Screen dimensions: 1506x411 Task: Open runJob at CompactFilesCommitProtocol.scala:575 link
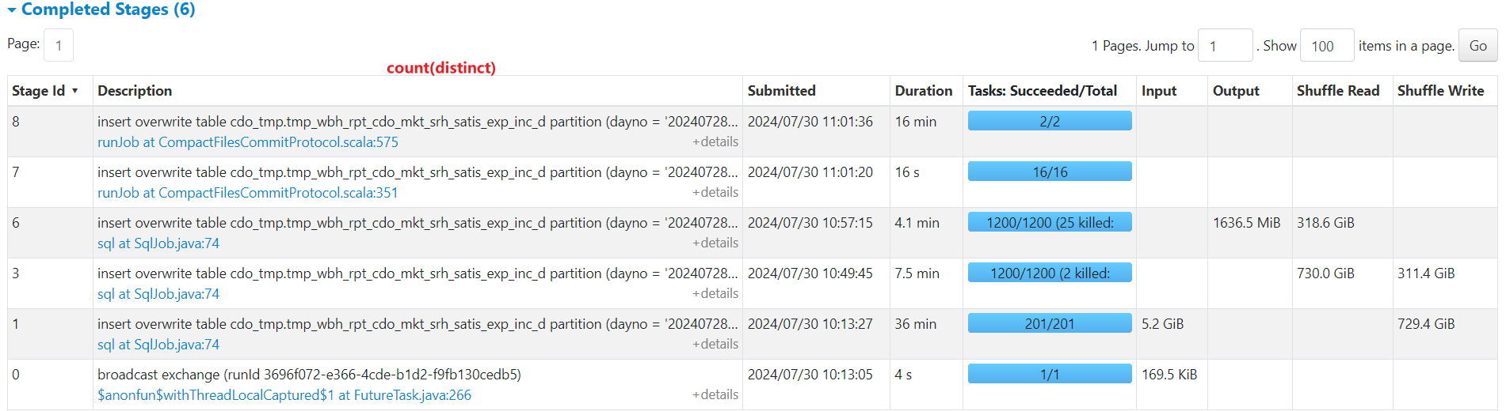[x=248, y=142]
